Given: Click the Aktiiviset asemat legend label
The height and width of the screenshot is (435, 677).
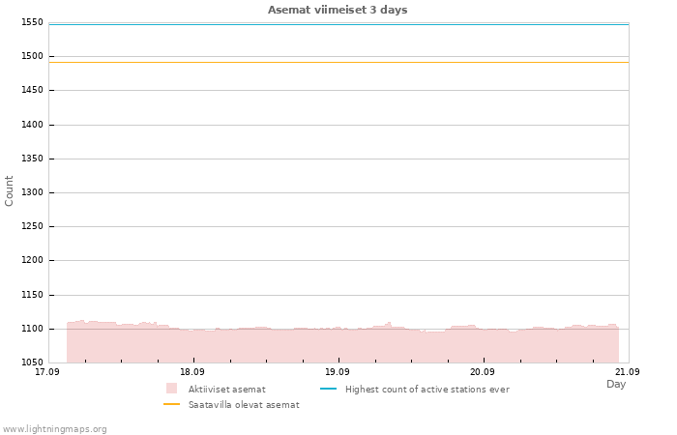Looking at the screenshot, I should [226, 390].
